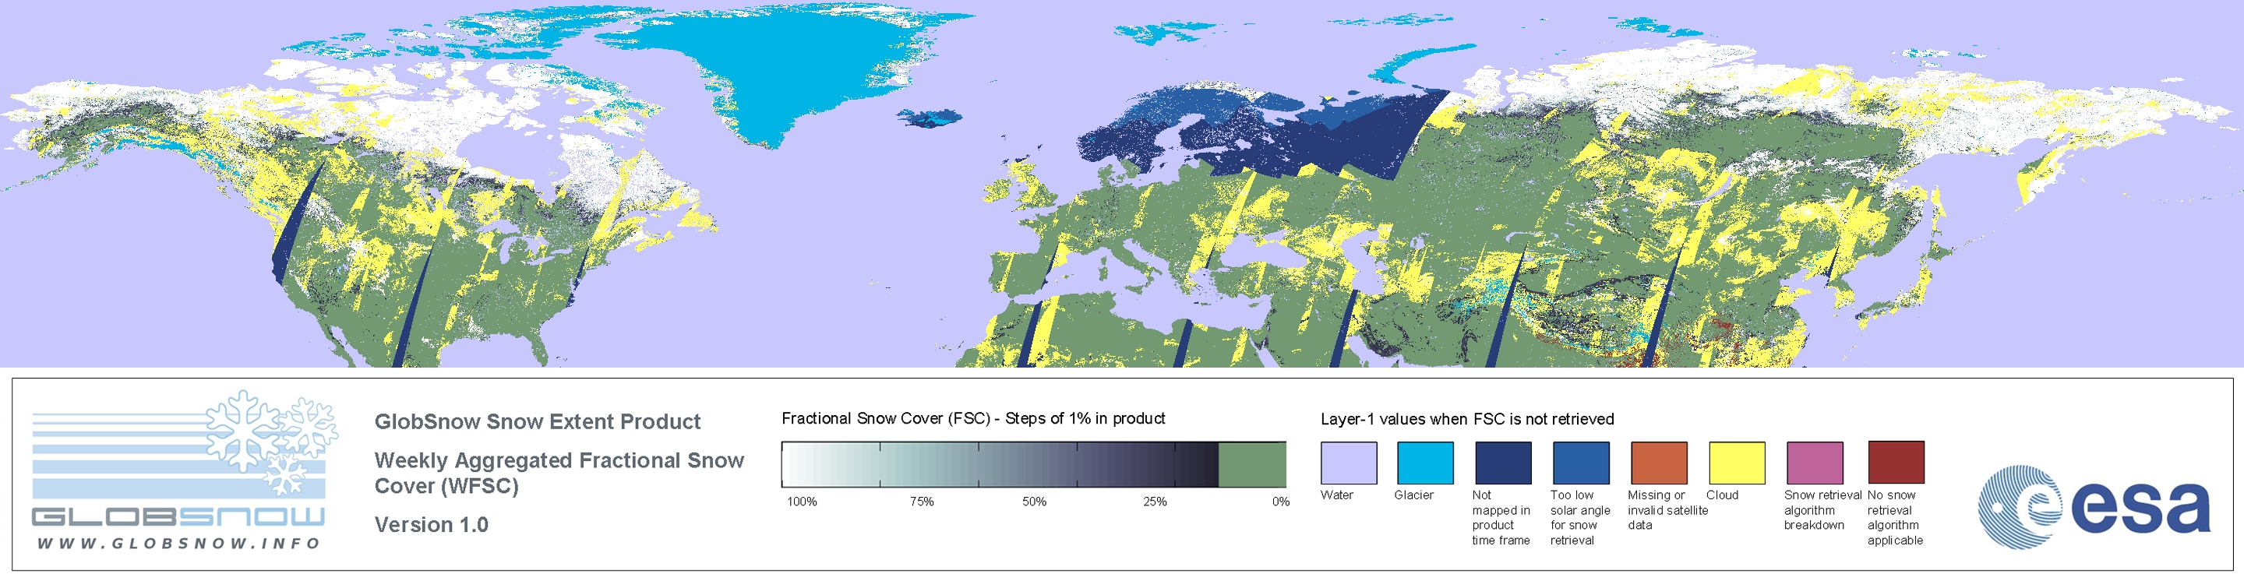Click the 'Missing or invalid satellite data' swatch
The height and width of the screenshot is (581, 2244).
pos(1659,463)
